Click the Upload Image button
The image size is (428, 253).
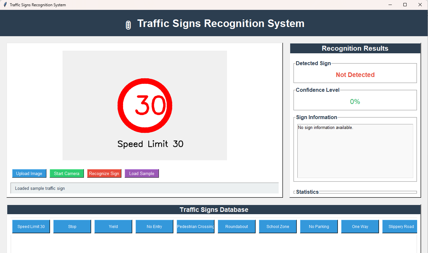[x=29, y=173]
